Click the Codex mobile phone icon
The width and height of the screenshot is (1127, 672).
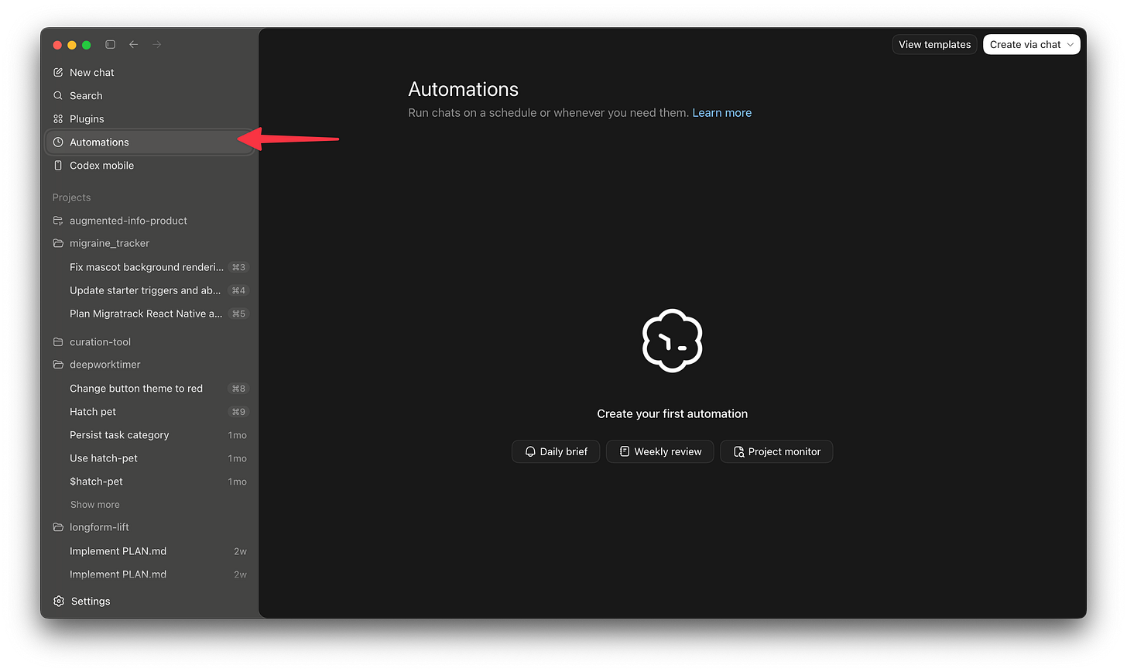tap(58, 166)
